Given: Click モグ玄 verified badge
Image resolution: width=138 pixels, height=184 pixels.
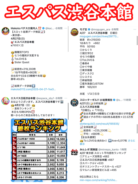Looking at the screenshot, I should pos(89,29).
